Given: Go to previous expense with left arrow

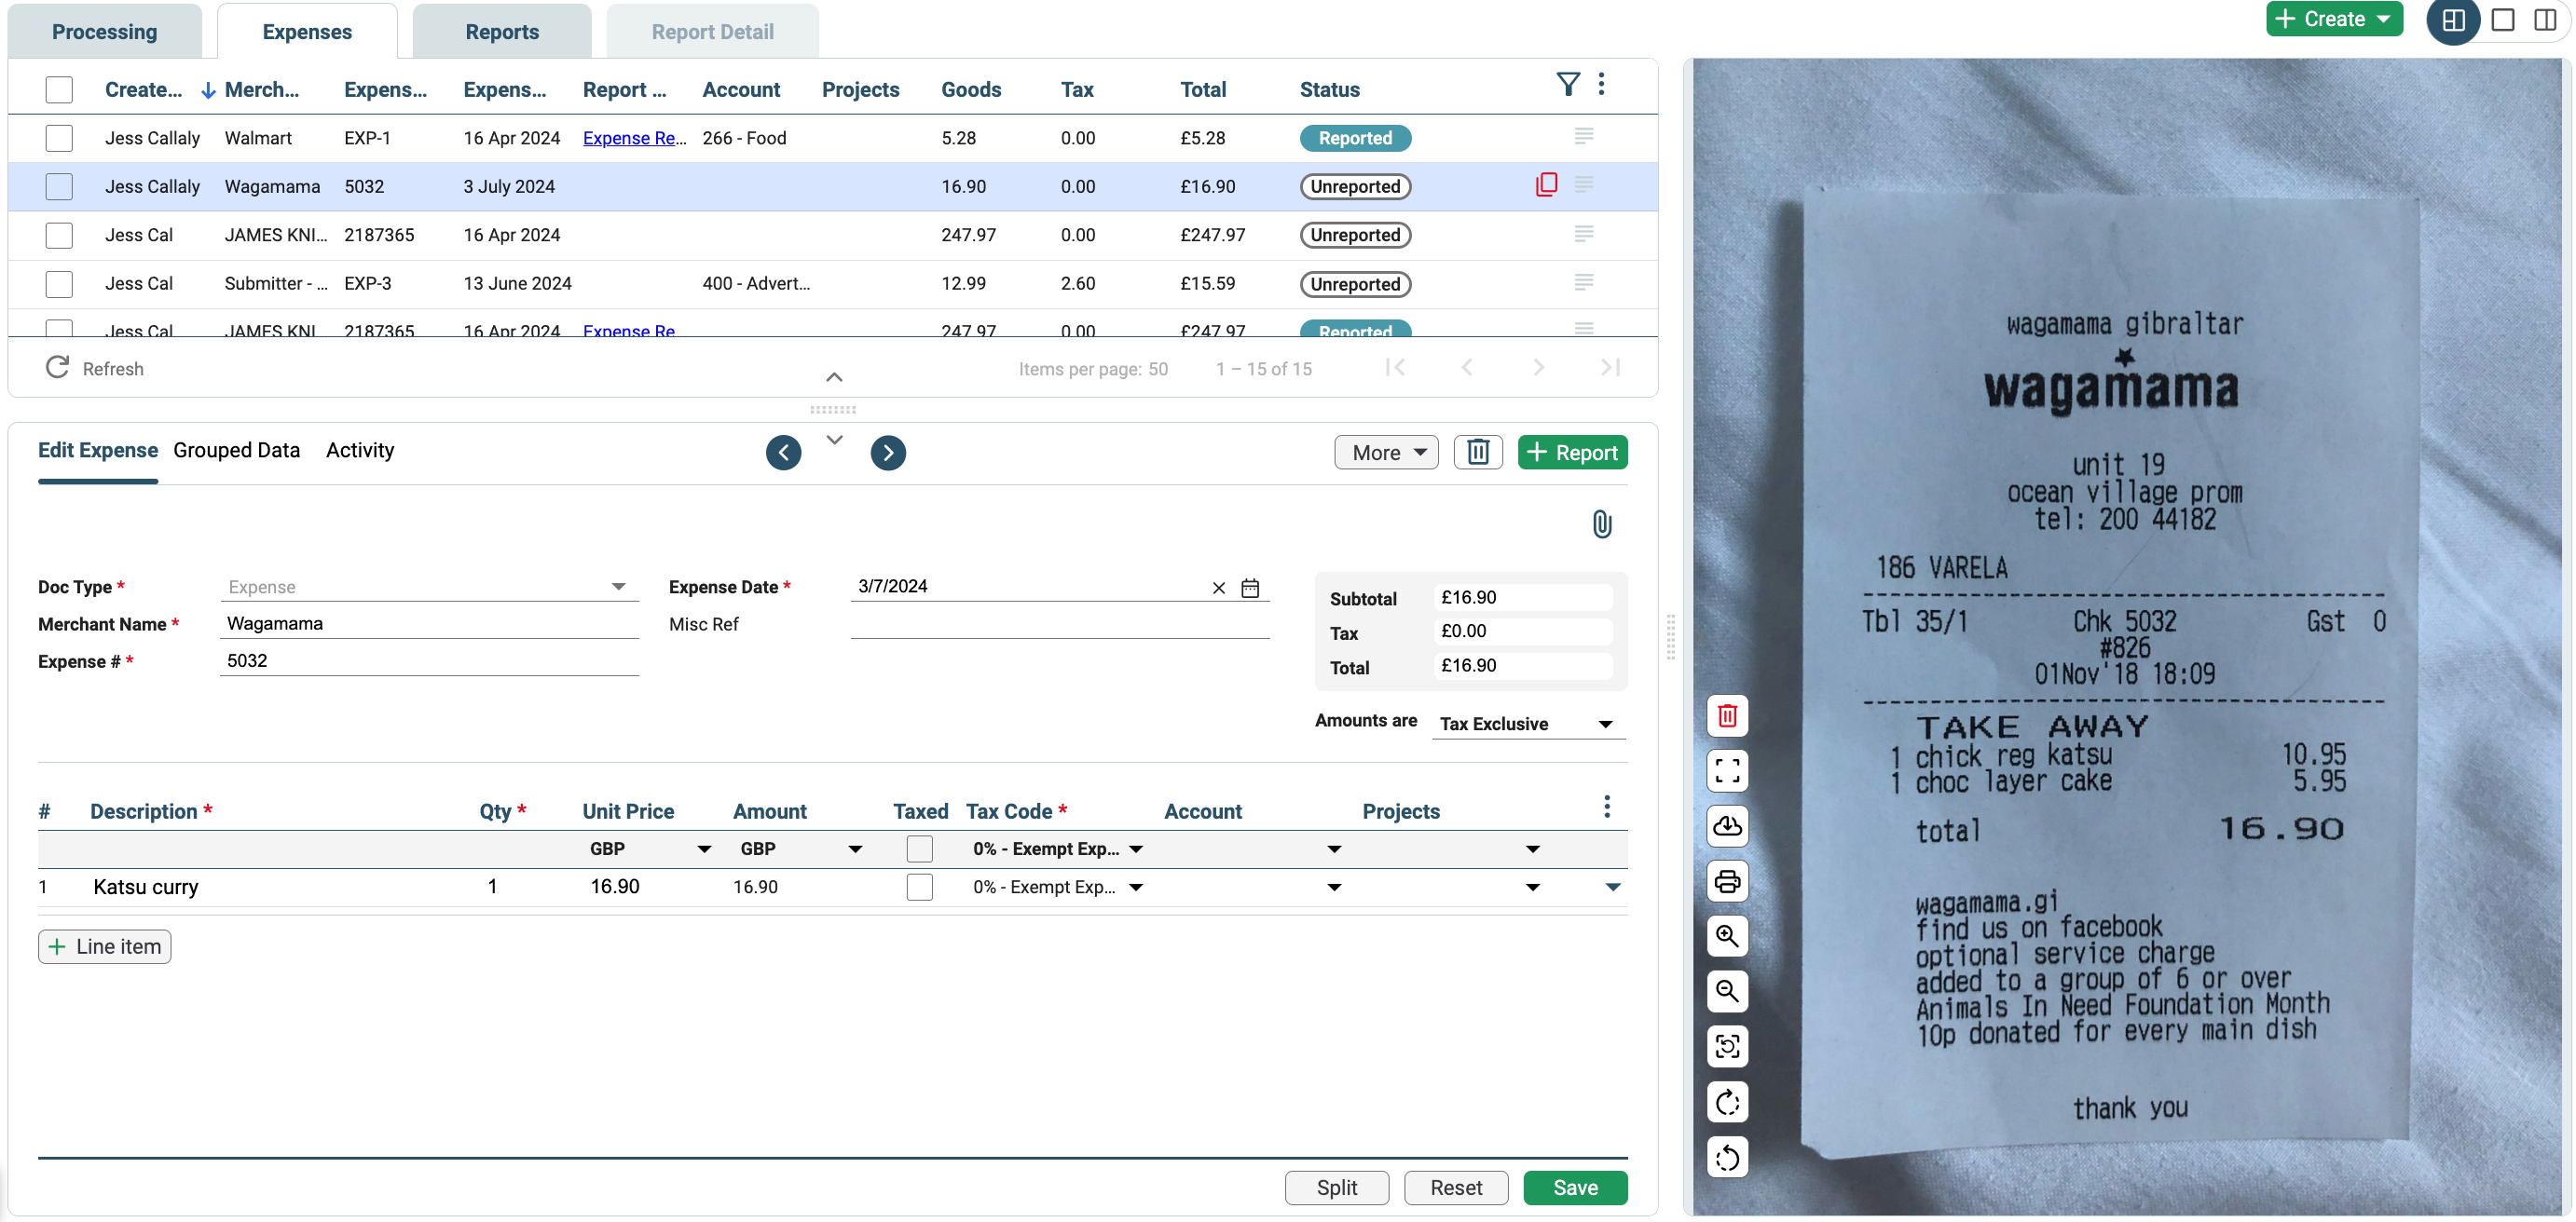Looking at the screenshot, I should pos(783,453).
